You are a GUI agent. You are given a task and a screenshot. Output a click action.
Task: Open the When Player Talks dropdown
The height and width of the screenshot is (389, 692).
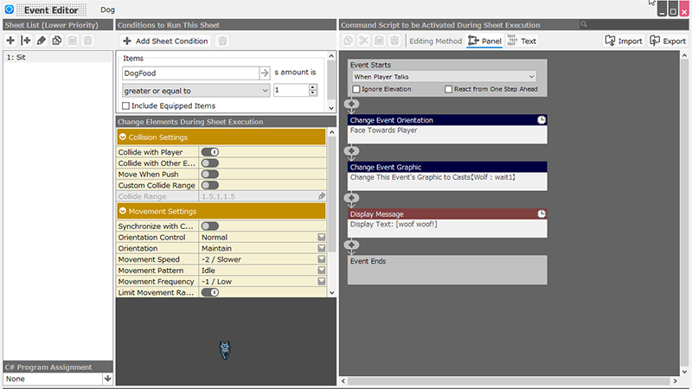click(444, 76)
